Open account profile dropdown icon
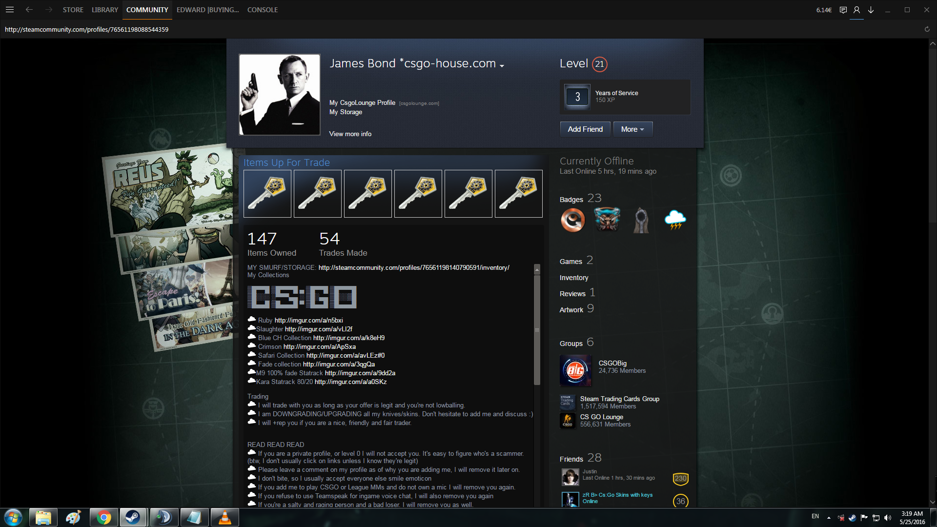The image size is (937, 527). click(856, 10)
